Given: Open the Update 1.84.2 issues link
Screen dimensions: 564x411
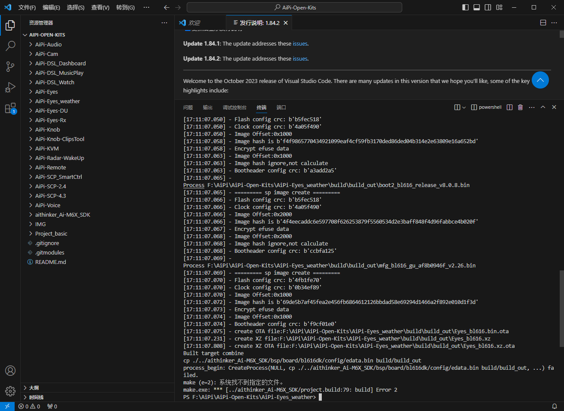Looking at the screenshot, I should click(300, 58).
